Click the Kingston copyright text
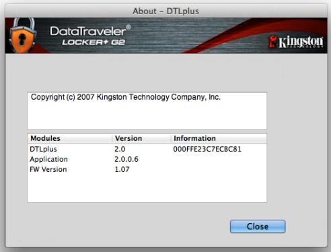This screenshot has height=252, width=331. tap(126, 97)
